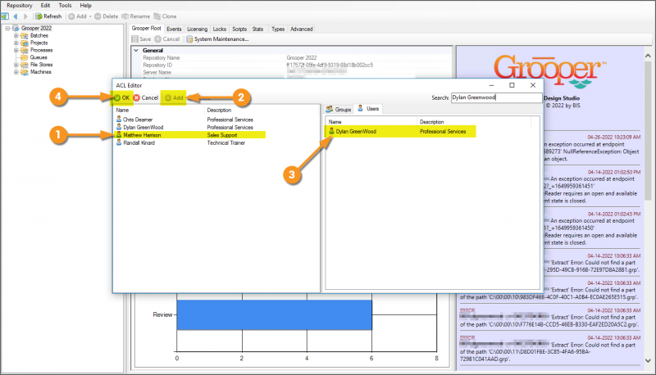Select the Matthew Harrison row
The height and width of the screenshot is (375, 656).
coord(190,135)
